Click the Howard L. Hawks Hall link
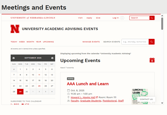Image resolution: width=167 pixels, height=115 pixels. pyautogui.click(x=83, y=97)
